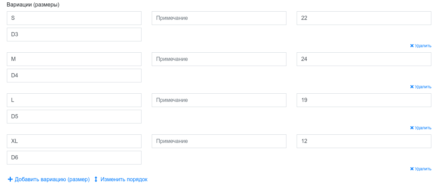Click the code field containing D3

(x=74, y=35)
